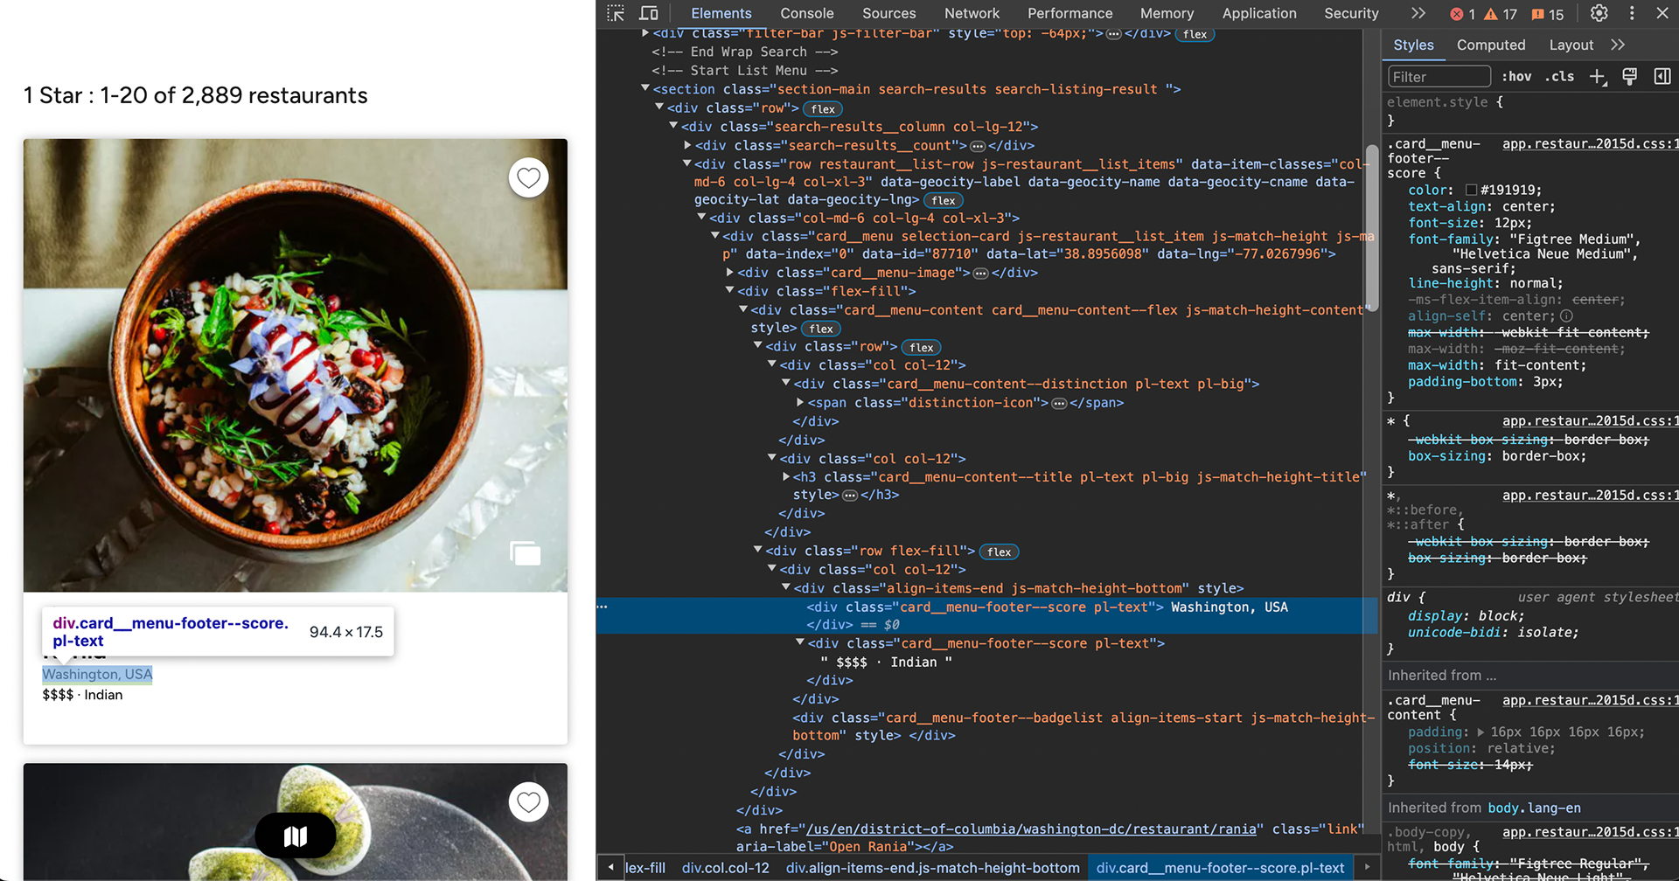Open the Security tab
Viewport: 1679px width, 881px height.
[x=1350, y=13]
